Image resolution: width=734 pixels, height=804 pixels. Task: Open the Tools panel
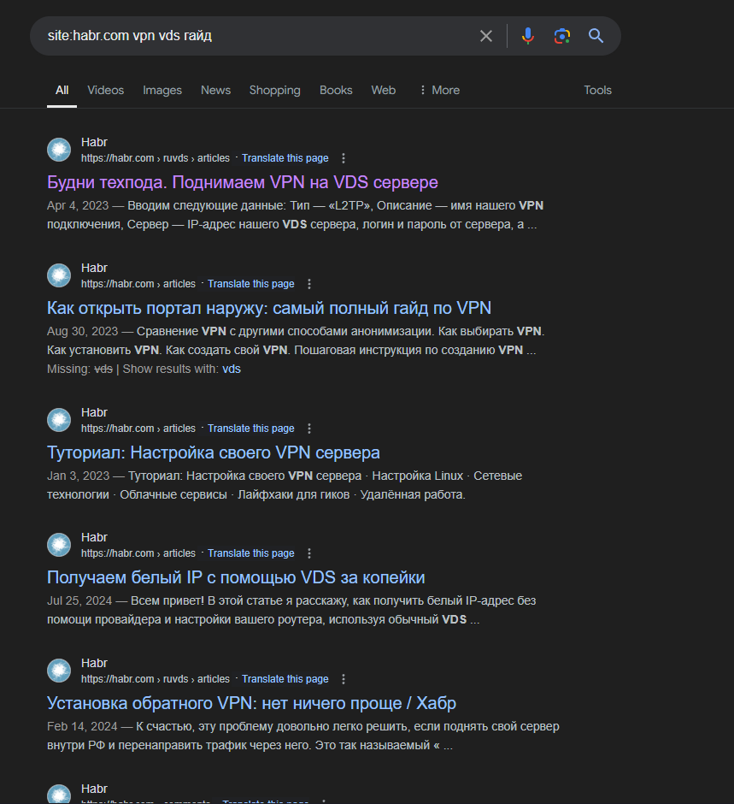pyautogui.click(x=597, y=90)
